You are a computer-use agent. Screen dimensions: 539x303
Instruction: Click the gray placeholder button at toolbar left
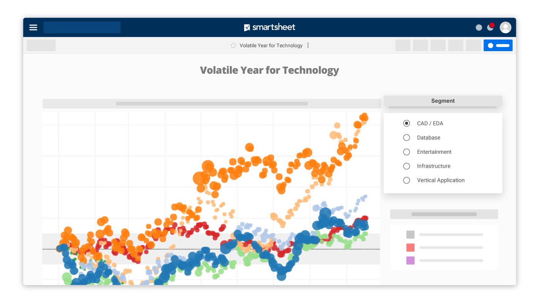click(x=41, y=45)
